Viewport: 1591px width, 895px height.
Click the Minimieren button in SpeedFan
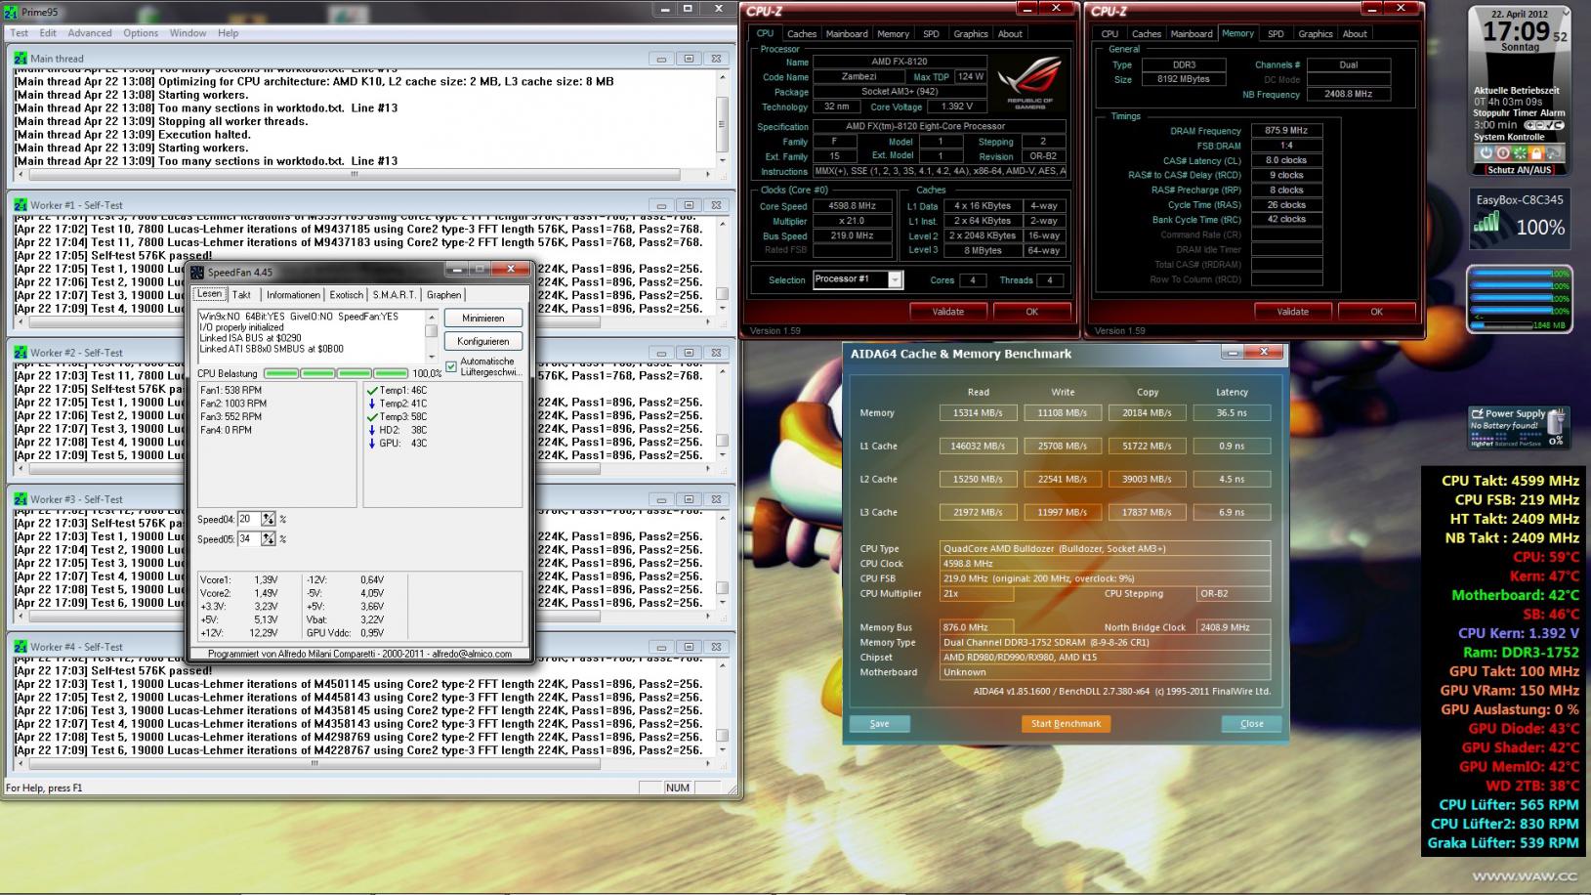(483, 319)
